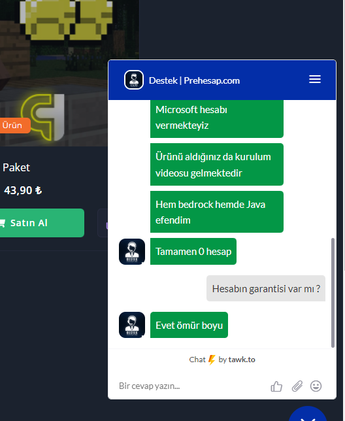Select the 'Hesabın garantisi var mı ?' message
The image size is (345, 421).
pos(266,288)
